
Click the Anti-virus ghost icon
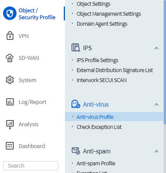tap(76, 104)
